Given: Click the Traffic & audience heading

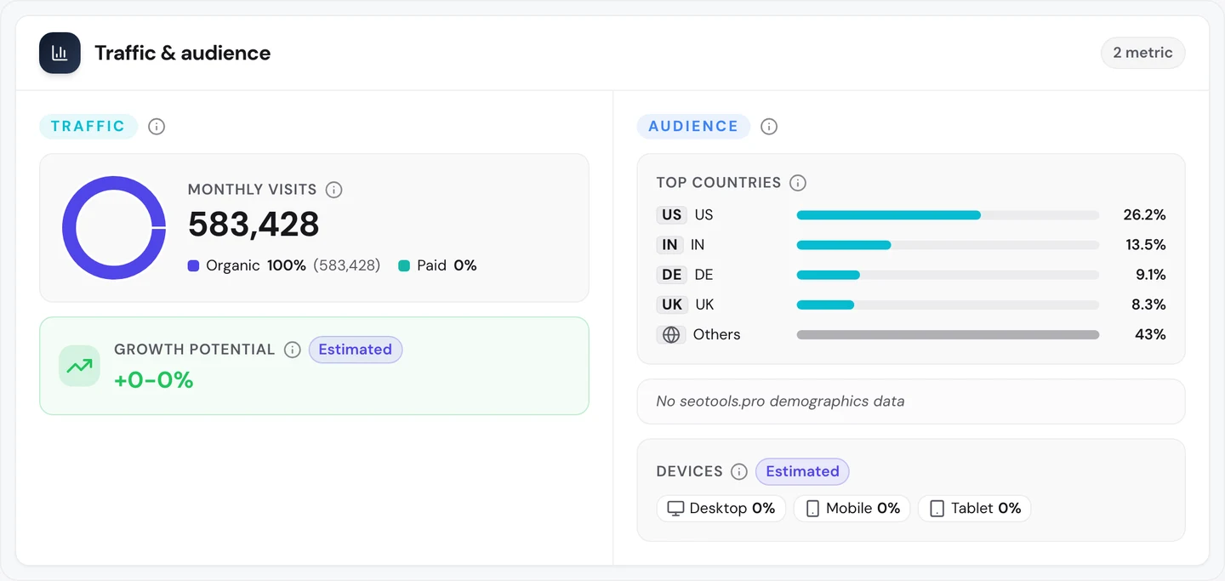Looking at the screenshot, I should [x=183, y=53].
